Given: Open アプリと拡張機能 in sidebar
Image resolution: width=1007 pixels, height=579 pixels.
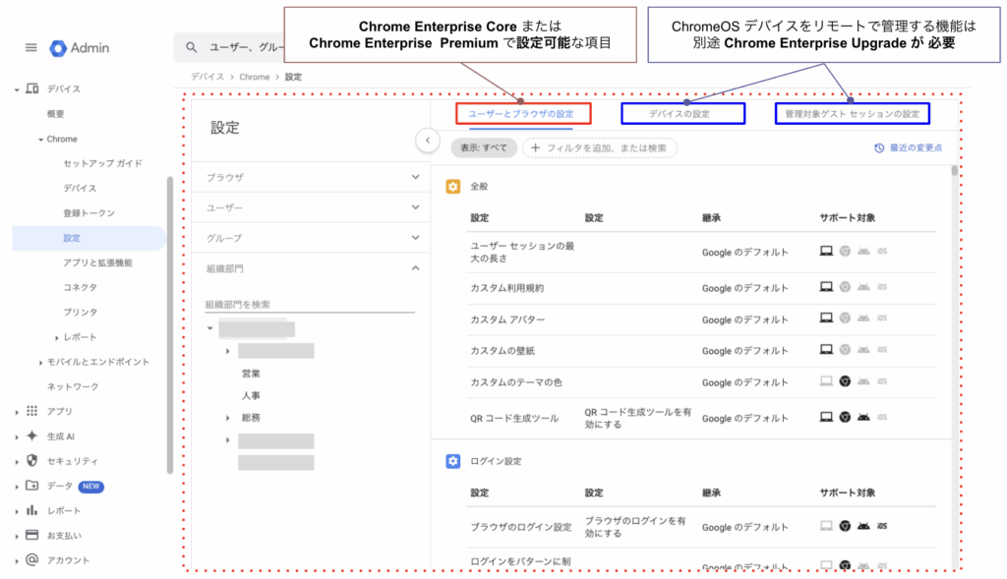Looking at the screenshot, I should (97, 262).
